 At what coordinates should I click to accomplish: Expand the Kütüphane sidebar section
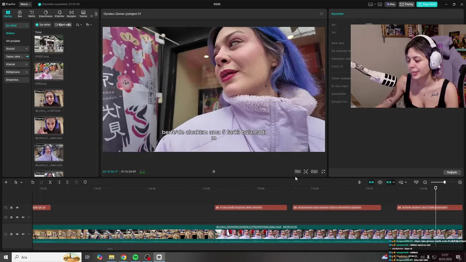16,72
